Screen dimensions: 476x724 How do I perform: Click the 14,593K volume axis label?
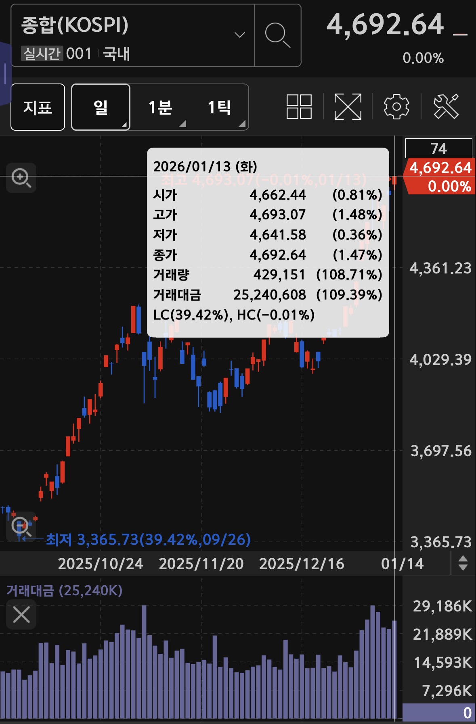point(443,663)
